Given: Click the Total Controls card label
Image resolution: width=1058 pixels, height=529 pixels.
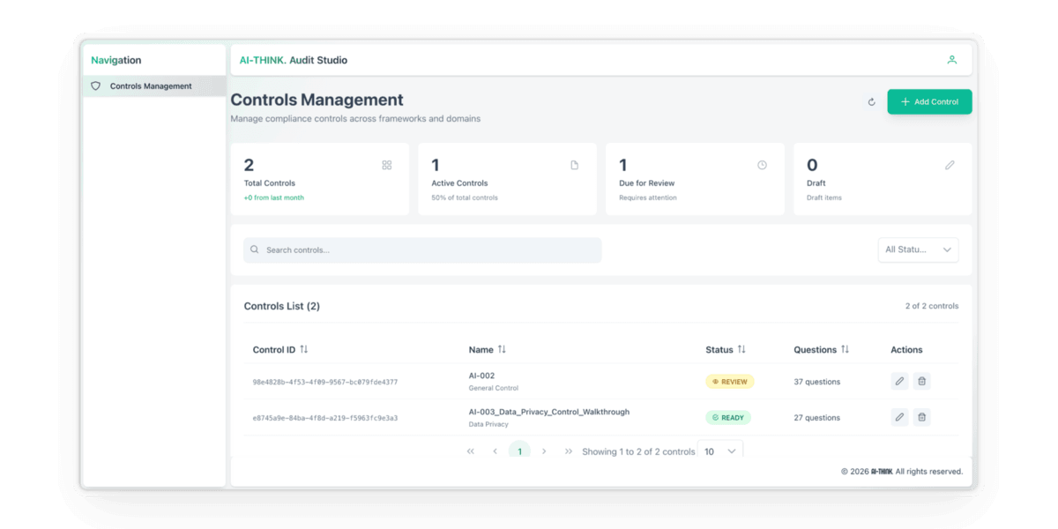Looking at the screenshot, I should point(270,183).
